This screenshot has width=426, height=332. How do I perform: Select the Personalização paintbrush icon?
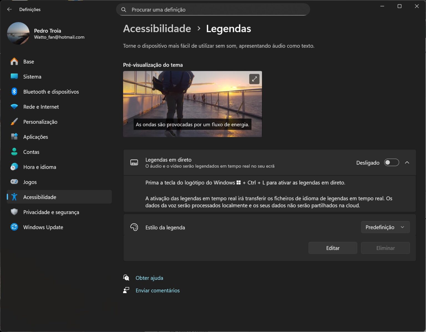[x=14, y=122]
